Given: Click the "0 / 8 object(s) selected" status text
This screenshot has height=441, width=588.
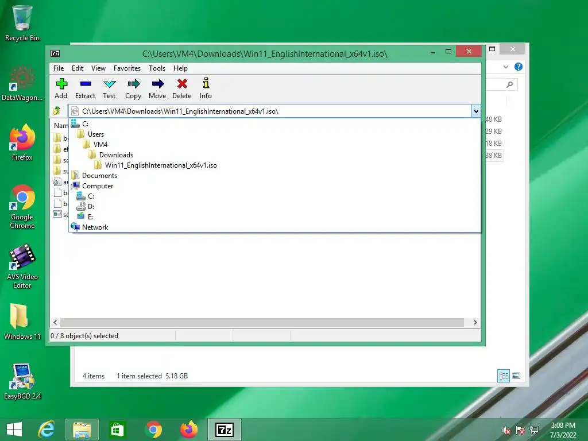Looking at the screenshot, I should point(84,336).
